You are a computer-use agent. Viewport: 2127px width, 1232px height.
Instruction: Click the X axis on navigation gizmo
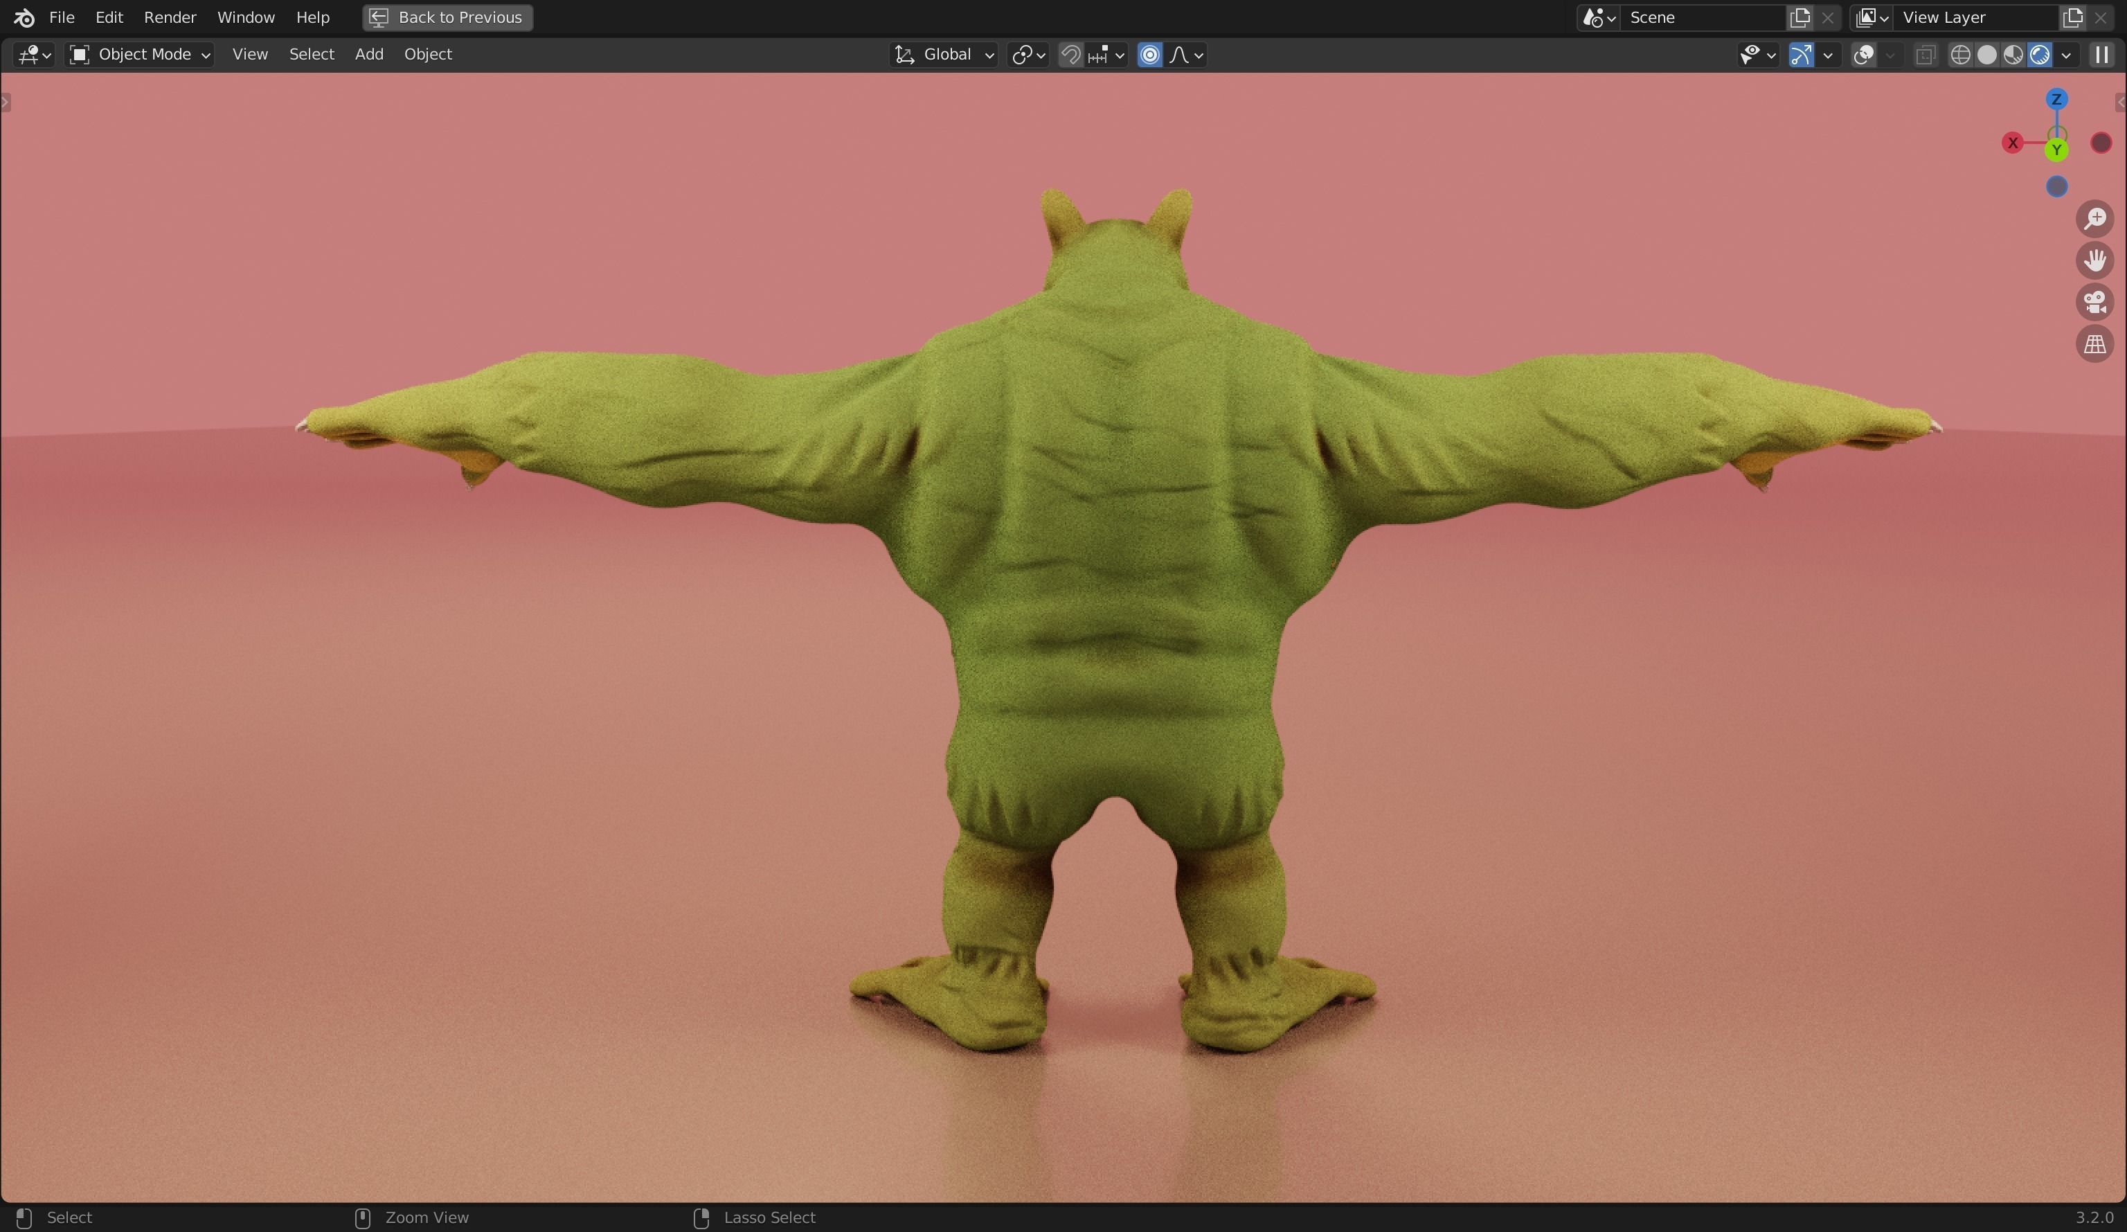pos(2012,143)
